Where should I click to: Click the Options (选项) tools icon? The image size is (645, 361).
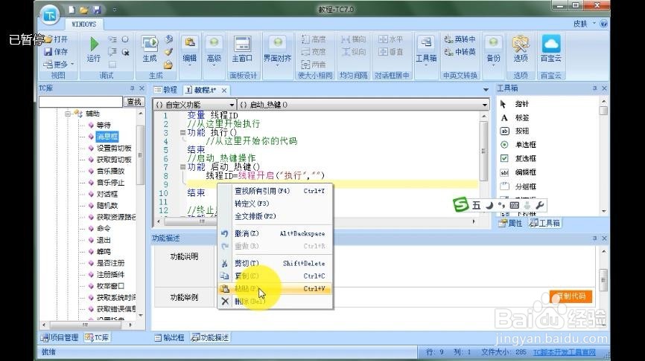[521, 44]
